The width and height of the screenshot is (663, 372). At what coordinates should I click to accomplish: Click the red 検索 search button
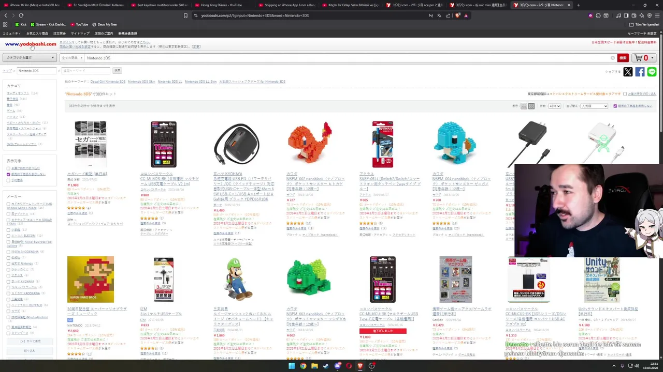(x=623, y=58)
